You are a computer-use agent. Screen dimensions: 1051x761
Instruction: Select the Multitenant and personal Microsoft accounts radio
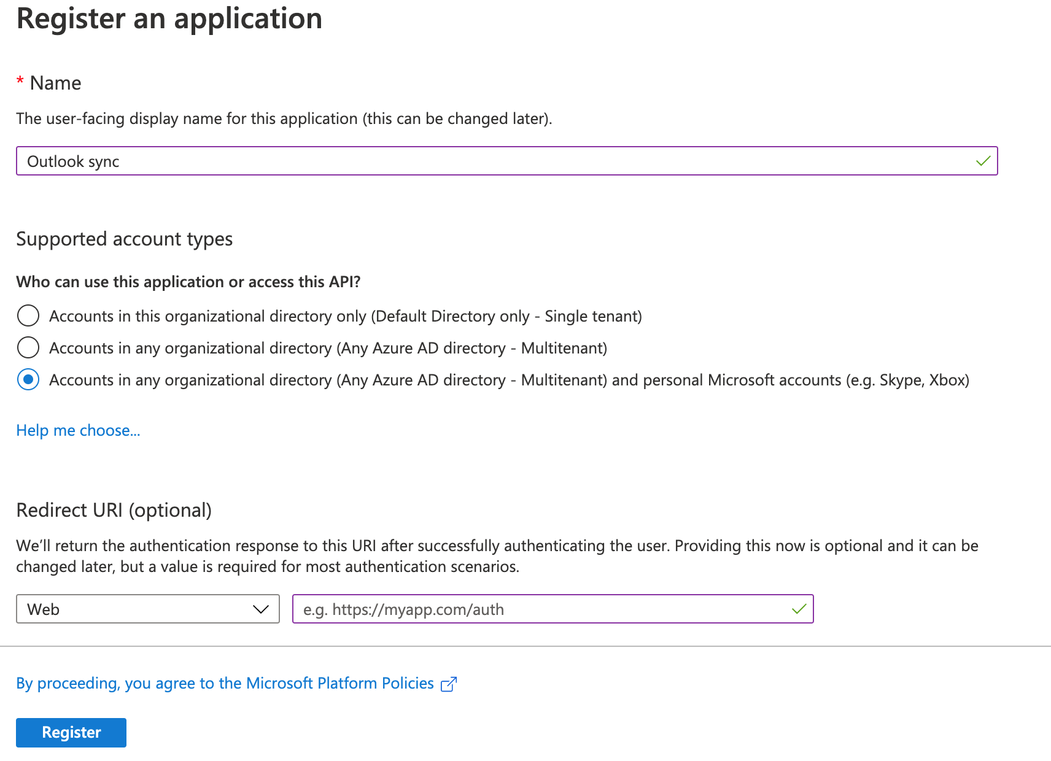(28, 380)
